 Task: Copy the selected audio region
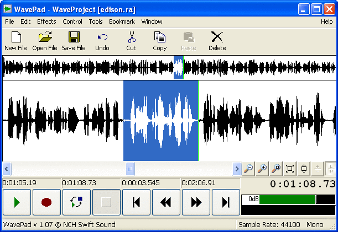160,41
